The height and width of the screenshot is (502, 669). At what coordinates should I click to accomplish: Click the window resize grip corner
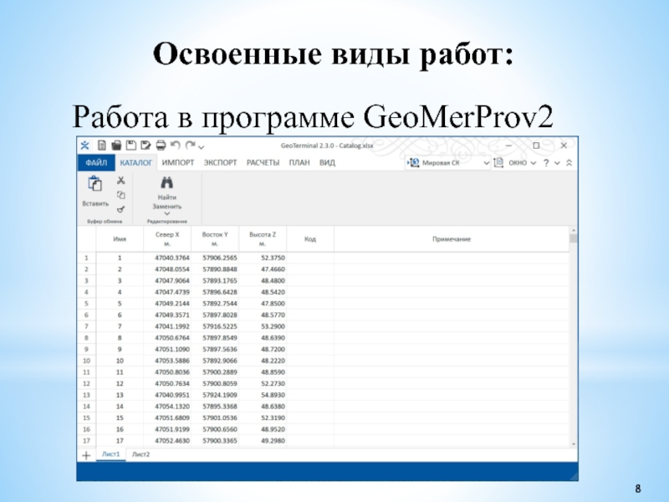coord(574,476)
